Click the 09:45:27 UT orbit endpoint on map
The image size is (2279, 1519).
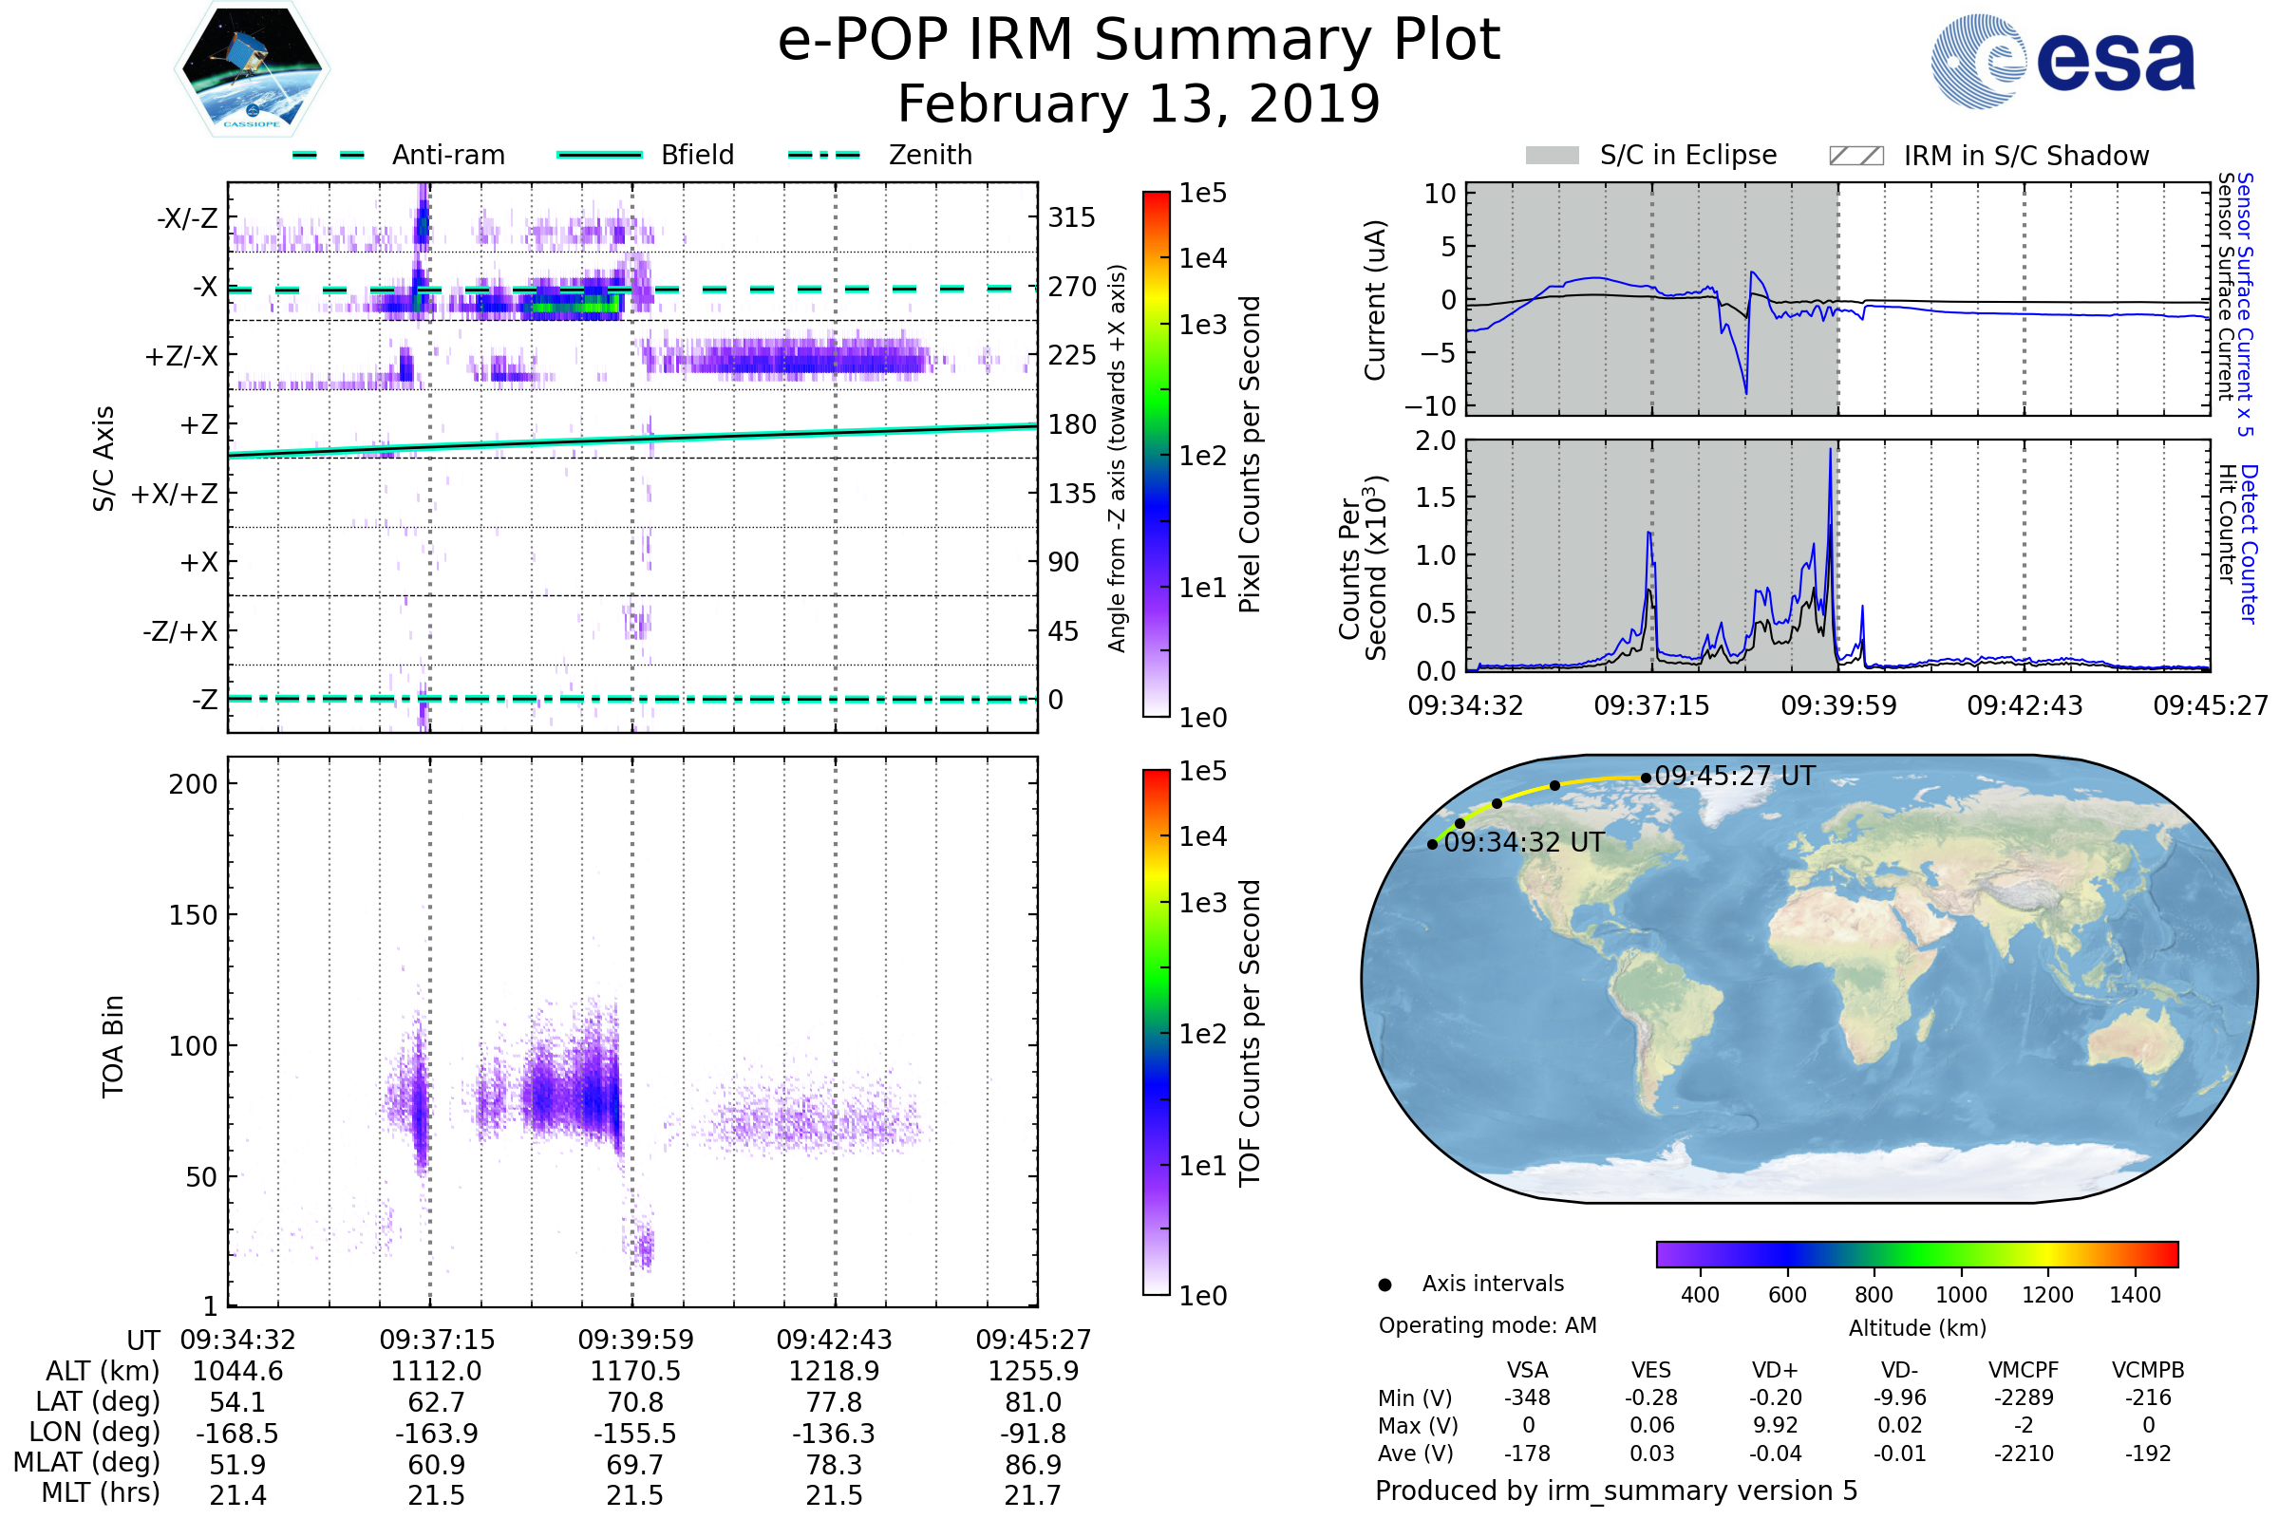[x=1646, y=778]
